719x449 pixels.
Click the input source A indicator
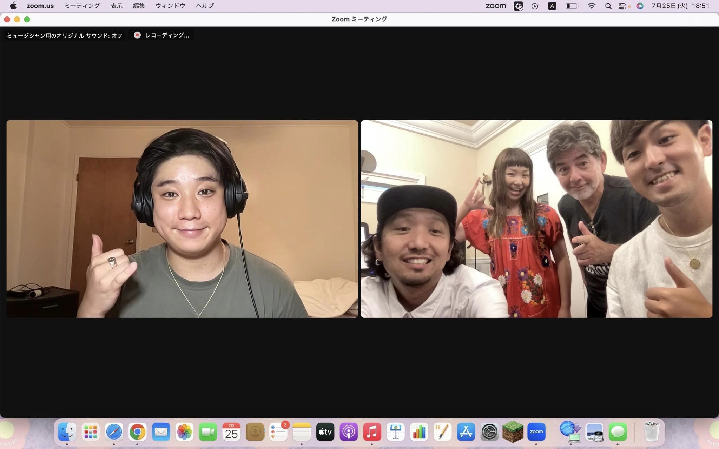click(552, 6)
